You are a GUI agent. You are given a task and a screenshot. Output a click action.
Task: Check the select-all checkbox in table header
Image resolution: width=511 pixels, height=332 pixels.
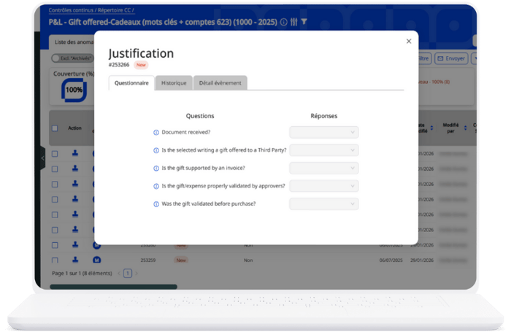[55, 128]
